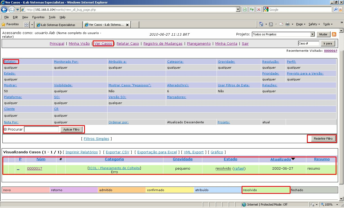Click into the Procurar search field
The width and height of the screenshot is (344, 208).
41,129
